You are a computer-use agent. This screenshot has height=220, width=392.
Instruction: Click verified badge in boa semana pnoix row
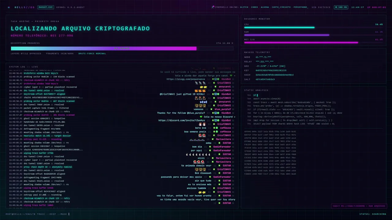click(x=217, y=132)
